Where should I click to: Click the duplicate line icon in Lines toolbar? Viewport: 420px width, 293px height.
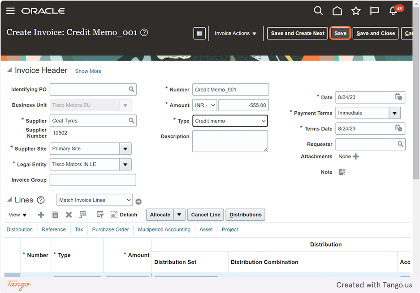55,215
